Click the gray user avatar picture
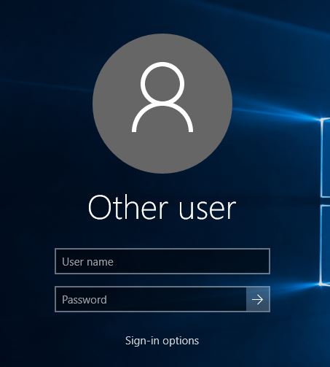 pos(162,104)
